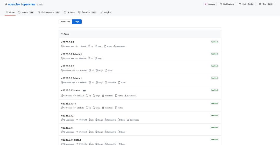Image resolution: width=280 pixels, height=145 pixels.
Task: Open Downloads for v2026.3.23
Action: pyautogui.click(x=119, y=46)
